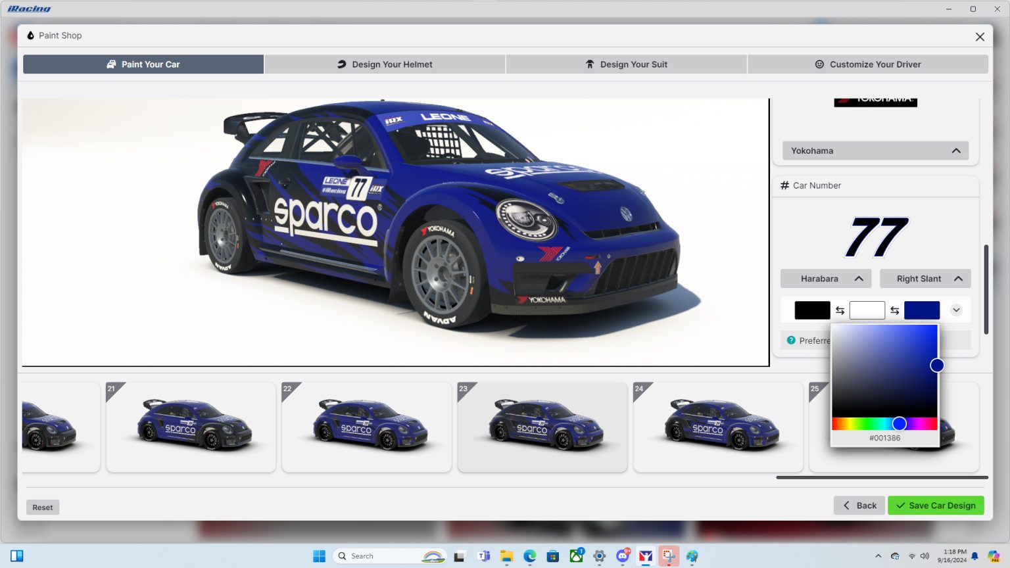
Task: Click the helmet icon on Design Your Helmet tab
Action: coord(343,64)
